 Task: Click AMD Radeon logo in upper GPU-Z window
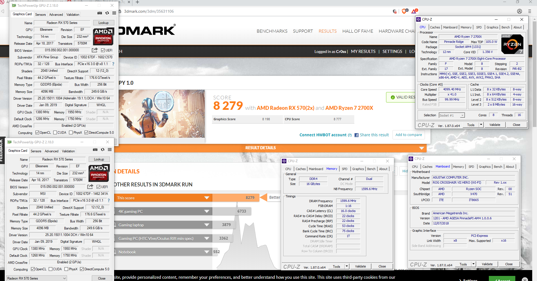coord(103,36)
